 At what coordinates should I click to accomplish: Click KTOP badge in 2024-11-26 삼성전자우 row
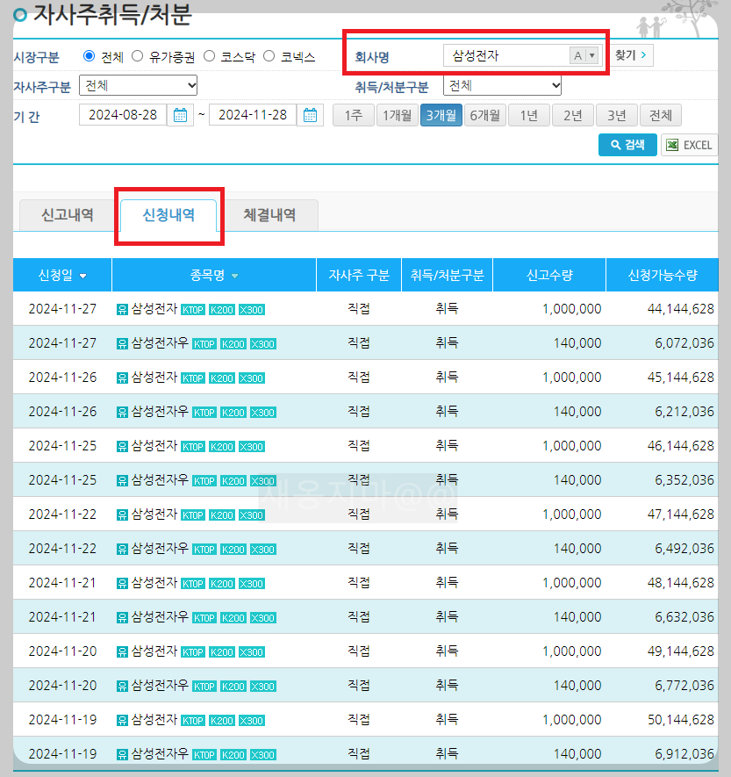tap(204, 413)
